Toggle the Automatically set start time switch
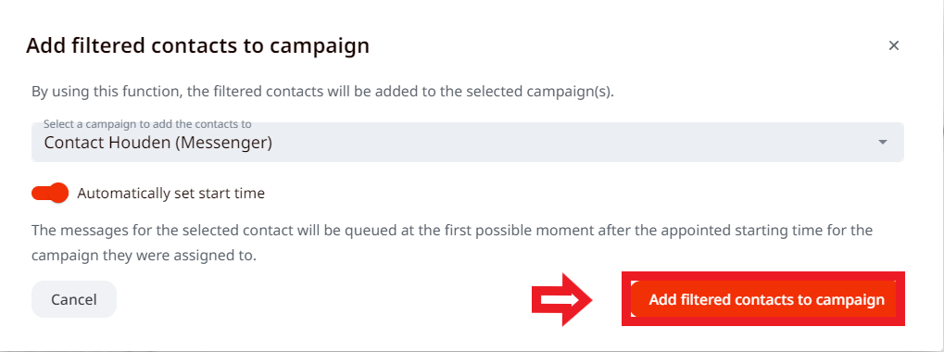 pos(50,194)
